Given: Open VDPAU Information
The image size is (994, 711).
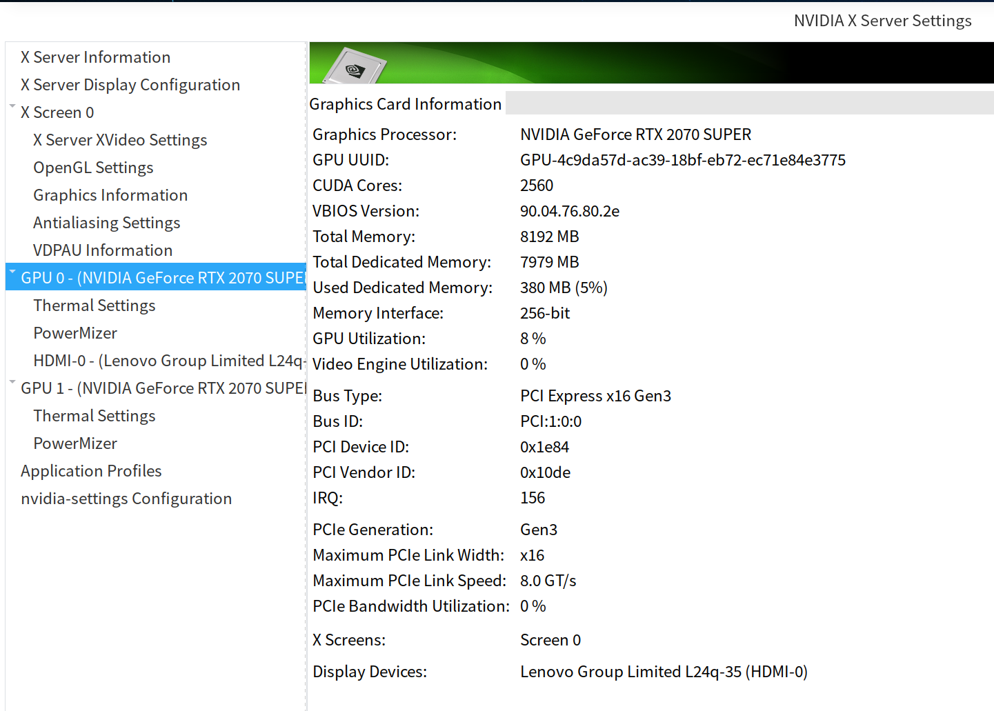Looking at the screenshot, I should pyautogui.click(x=103, y=250).
